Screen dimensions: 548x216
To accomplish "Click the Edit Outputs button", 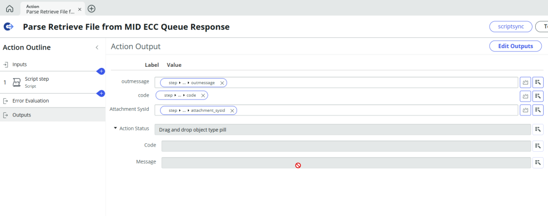I will pyautogui.click(x=515, y=46).
